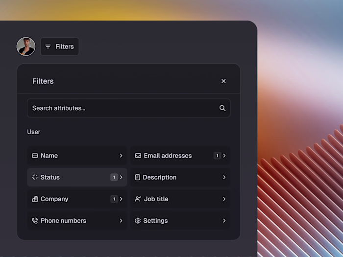The width and height of the screenshot is (343, 257).
Task: Click the Filters button at top
Action: pos(60,47)
